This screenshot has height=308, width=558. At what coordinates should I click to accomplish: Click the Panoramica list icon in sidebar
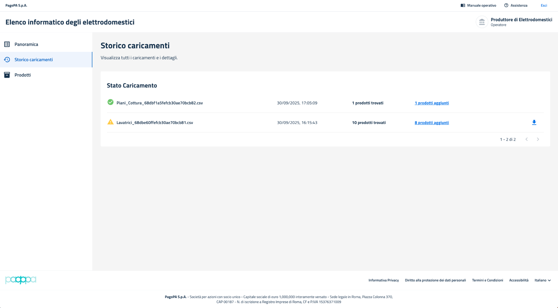[7, 44]
